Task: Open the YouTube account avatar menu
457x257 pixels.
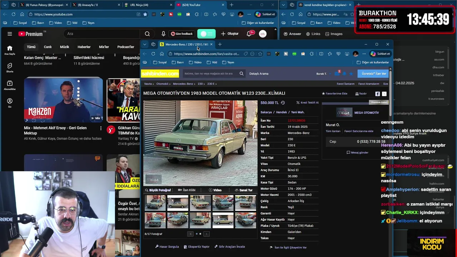Action: click(x=262, y=34)
